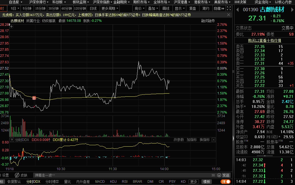Click 恢复默认 restore defaults
Screen dimensions: 295x185
14,182
